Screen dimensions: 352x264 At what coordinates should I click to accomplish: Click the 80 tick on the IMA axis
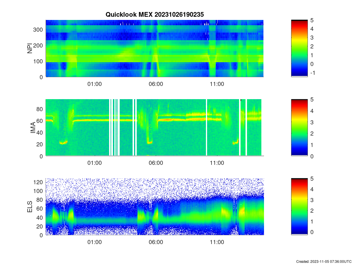point(40,109)
